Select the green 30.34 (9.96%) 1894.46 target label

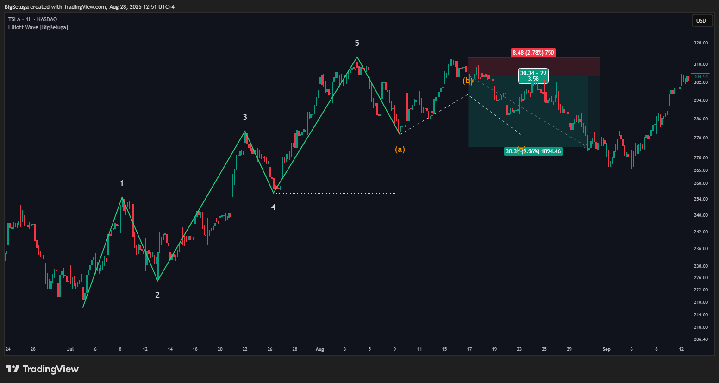tap(533, 151)
